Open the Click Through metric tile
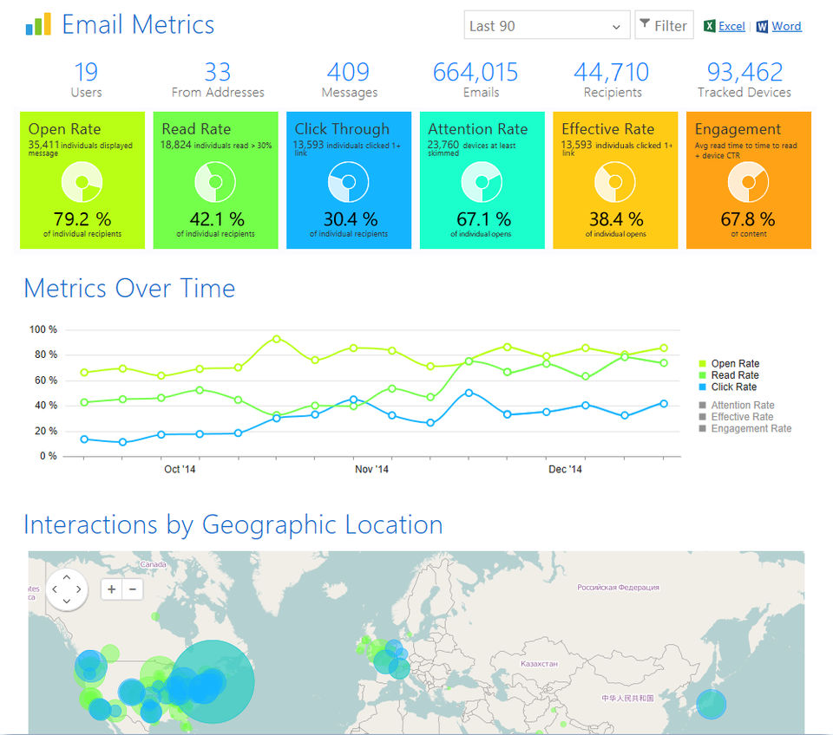833x735 pixels. click(349, 180)
